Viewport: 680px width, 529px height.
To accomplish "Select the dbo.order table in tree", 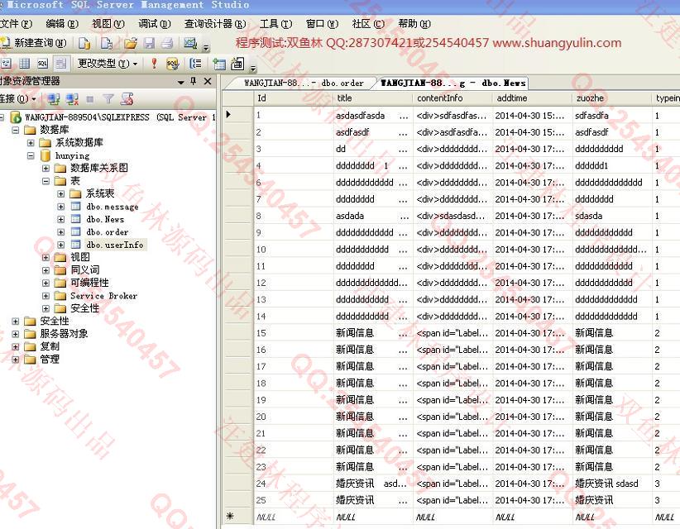I will coord(107,231).
